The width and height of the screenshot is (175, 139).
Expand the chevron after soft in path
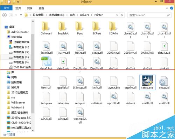[77, 15]
